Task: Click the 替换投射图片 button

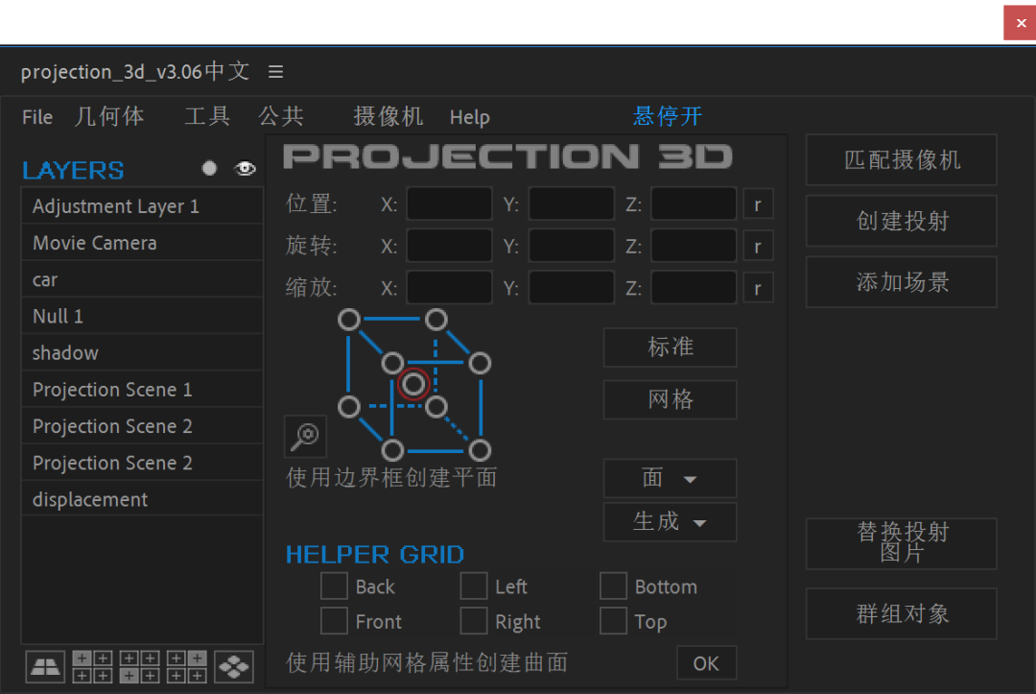Action: (x=901, y=543)
